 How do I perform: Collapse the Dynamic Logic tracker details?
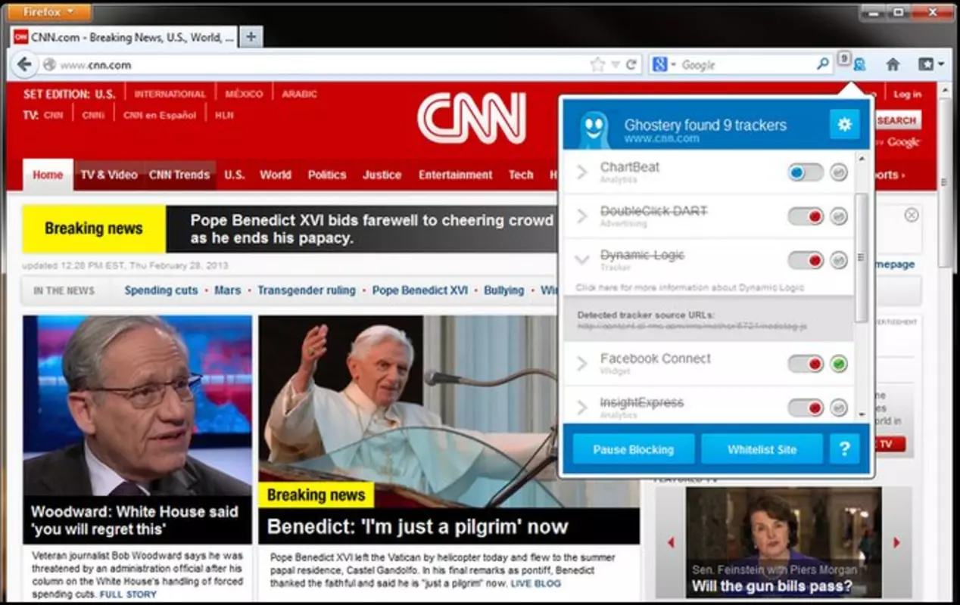pos(581,260)
